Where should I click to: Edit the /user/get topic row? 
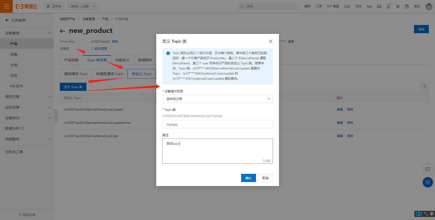(340, 136)
